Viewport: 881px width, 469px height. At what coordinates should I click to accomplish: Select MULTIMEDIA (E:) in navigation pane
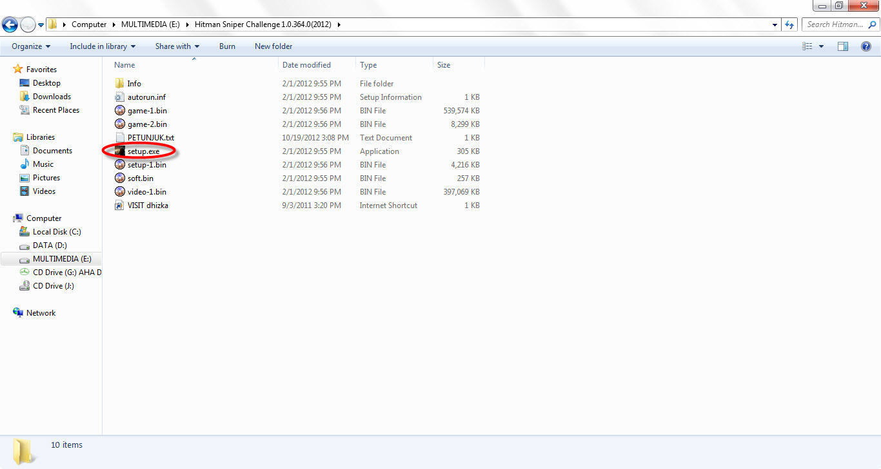pyautogui.click(x=51, y=259)
